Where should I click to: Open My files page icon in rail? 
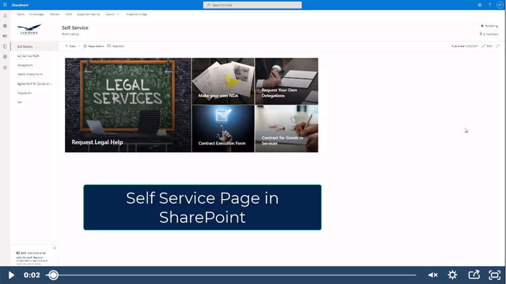point(5,46)
